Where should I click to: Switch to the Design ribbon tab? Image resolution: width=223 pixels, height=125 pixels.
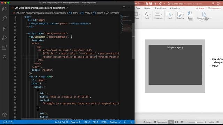point(147,8)
